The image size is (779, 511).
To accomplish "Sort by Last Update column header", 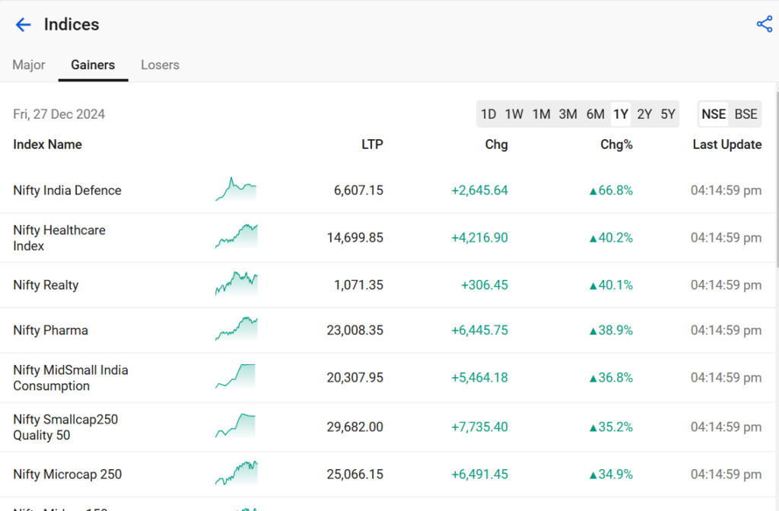I will pos(727,144).
